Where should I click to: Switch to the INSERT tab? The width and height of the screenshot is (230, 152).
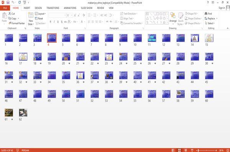pos(27,8)
